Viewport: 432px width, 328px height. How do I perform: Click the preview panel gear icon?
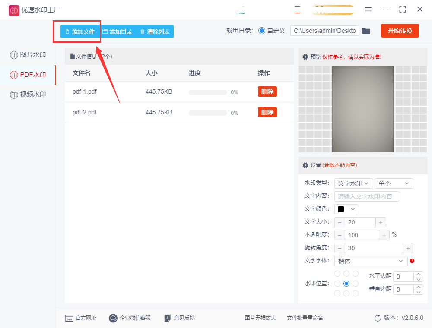[x=305, y=57]
